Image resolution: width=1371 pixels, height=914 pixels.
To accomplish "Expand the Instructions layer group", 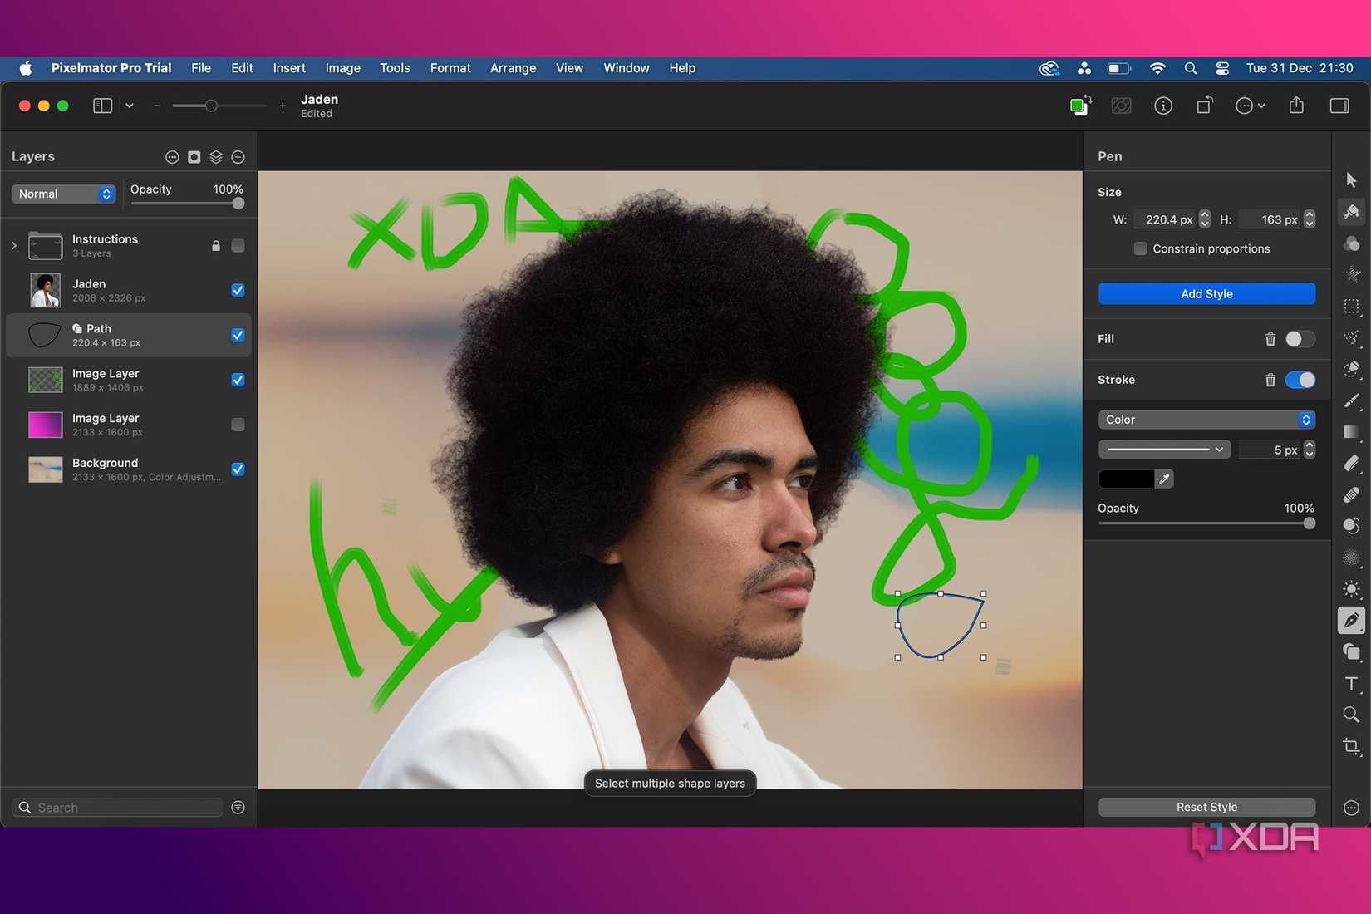I will click(14, 245).
